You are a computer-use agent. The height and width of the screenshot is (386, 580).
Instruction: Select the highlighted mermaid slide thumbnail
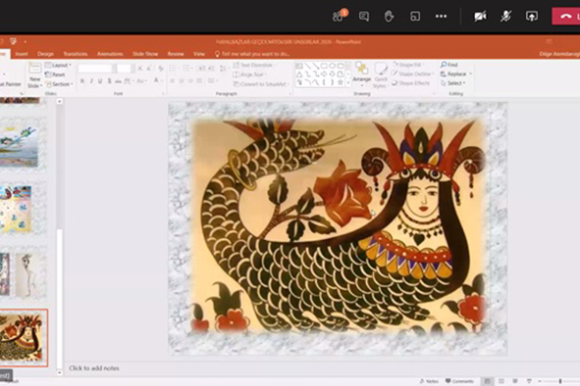click(x=24, y=338)
